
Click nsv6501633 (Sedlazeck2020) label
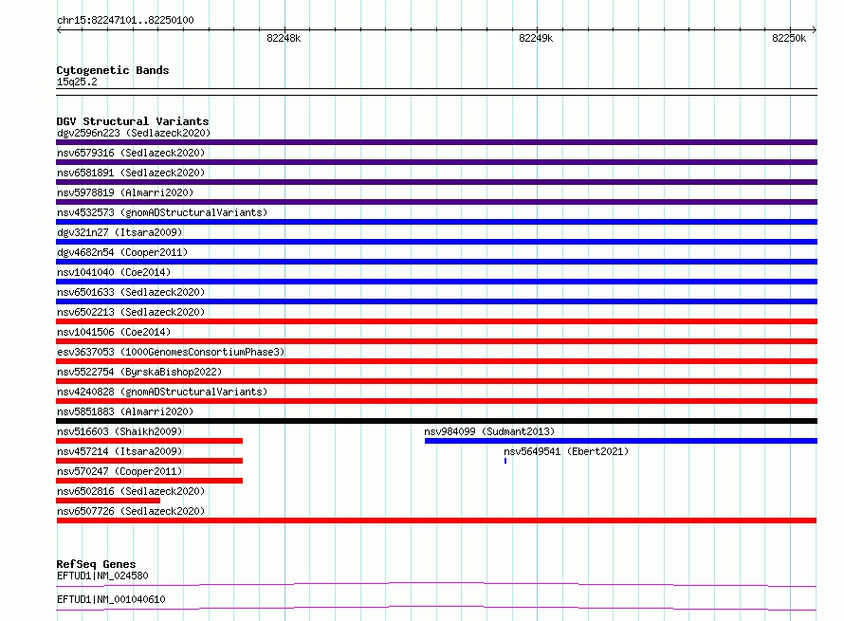point(131,292)
